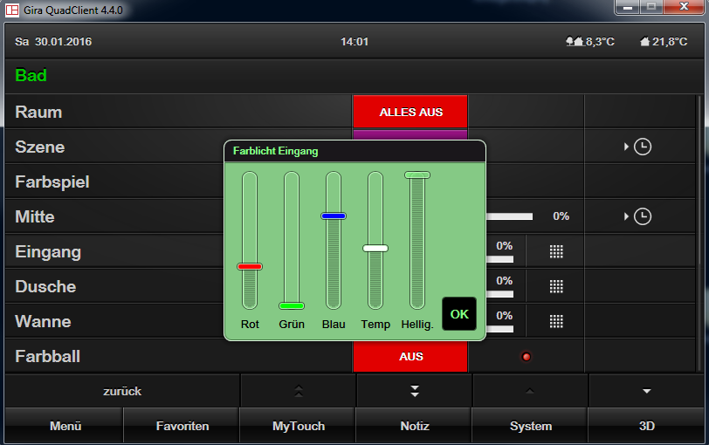Toggle the red ALLES AUS switch

[410, 112]
